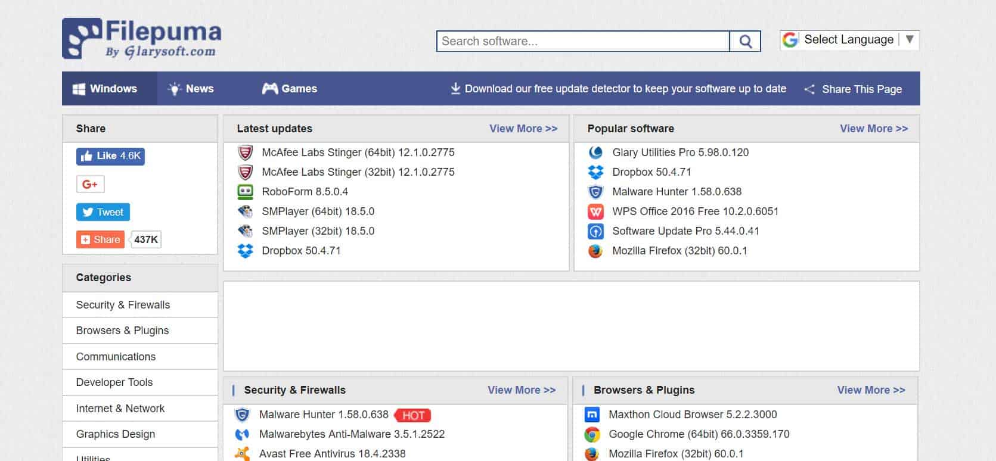Click the HOT badge next to Malware Hunter

point(412,415)
